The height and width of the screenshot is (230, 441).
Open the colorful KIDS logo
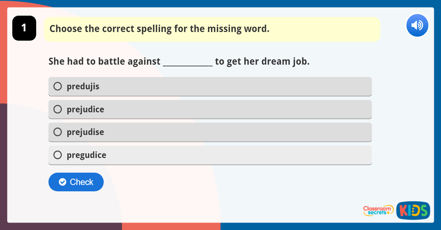point(413,210)
